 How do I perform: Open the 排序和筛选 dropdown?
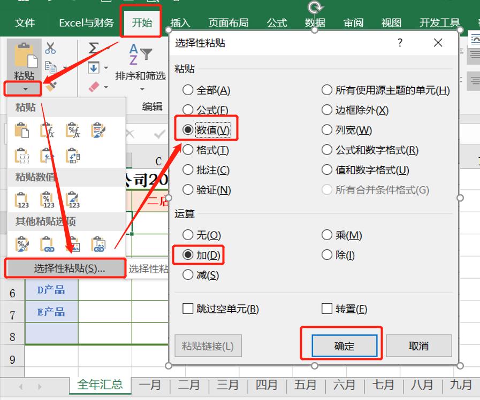[x=141, y=88]
